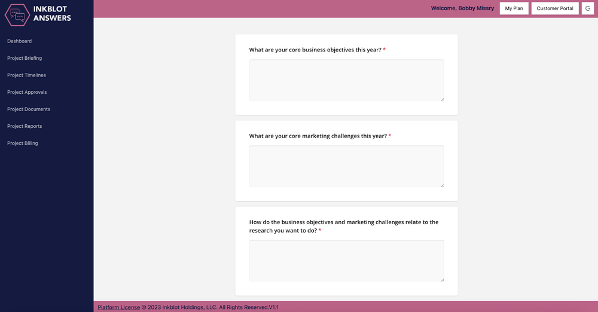This screenshot has height=312, width=598.
Task: Grab the business objectives textarea resize handle
Action: pos(442,99)
